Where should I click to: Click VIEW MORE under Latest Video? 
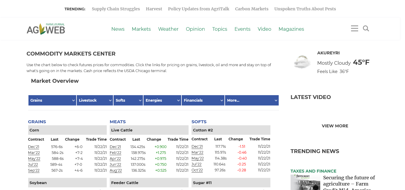pos(335,126)
